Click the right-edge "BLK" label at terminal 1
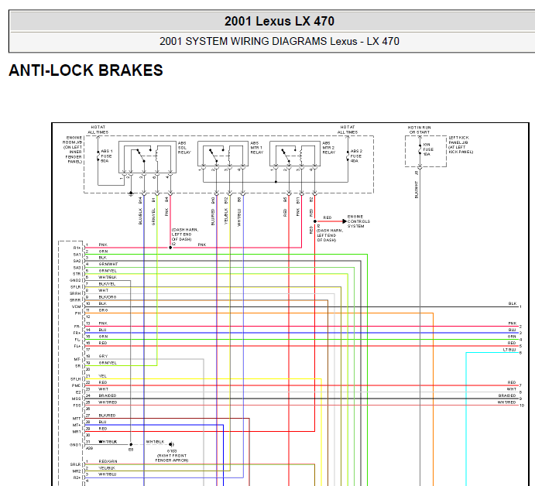535x486 pixels. coord(512,303)
